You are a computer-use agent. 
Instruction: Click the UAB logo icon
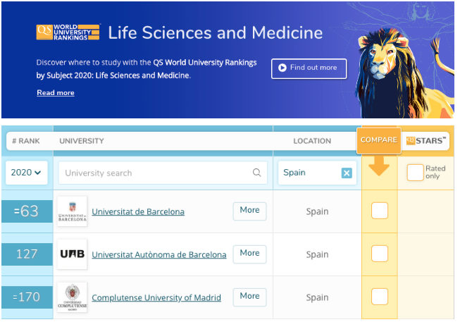[x=73, y=254]
